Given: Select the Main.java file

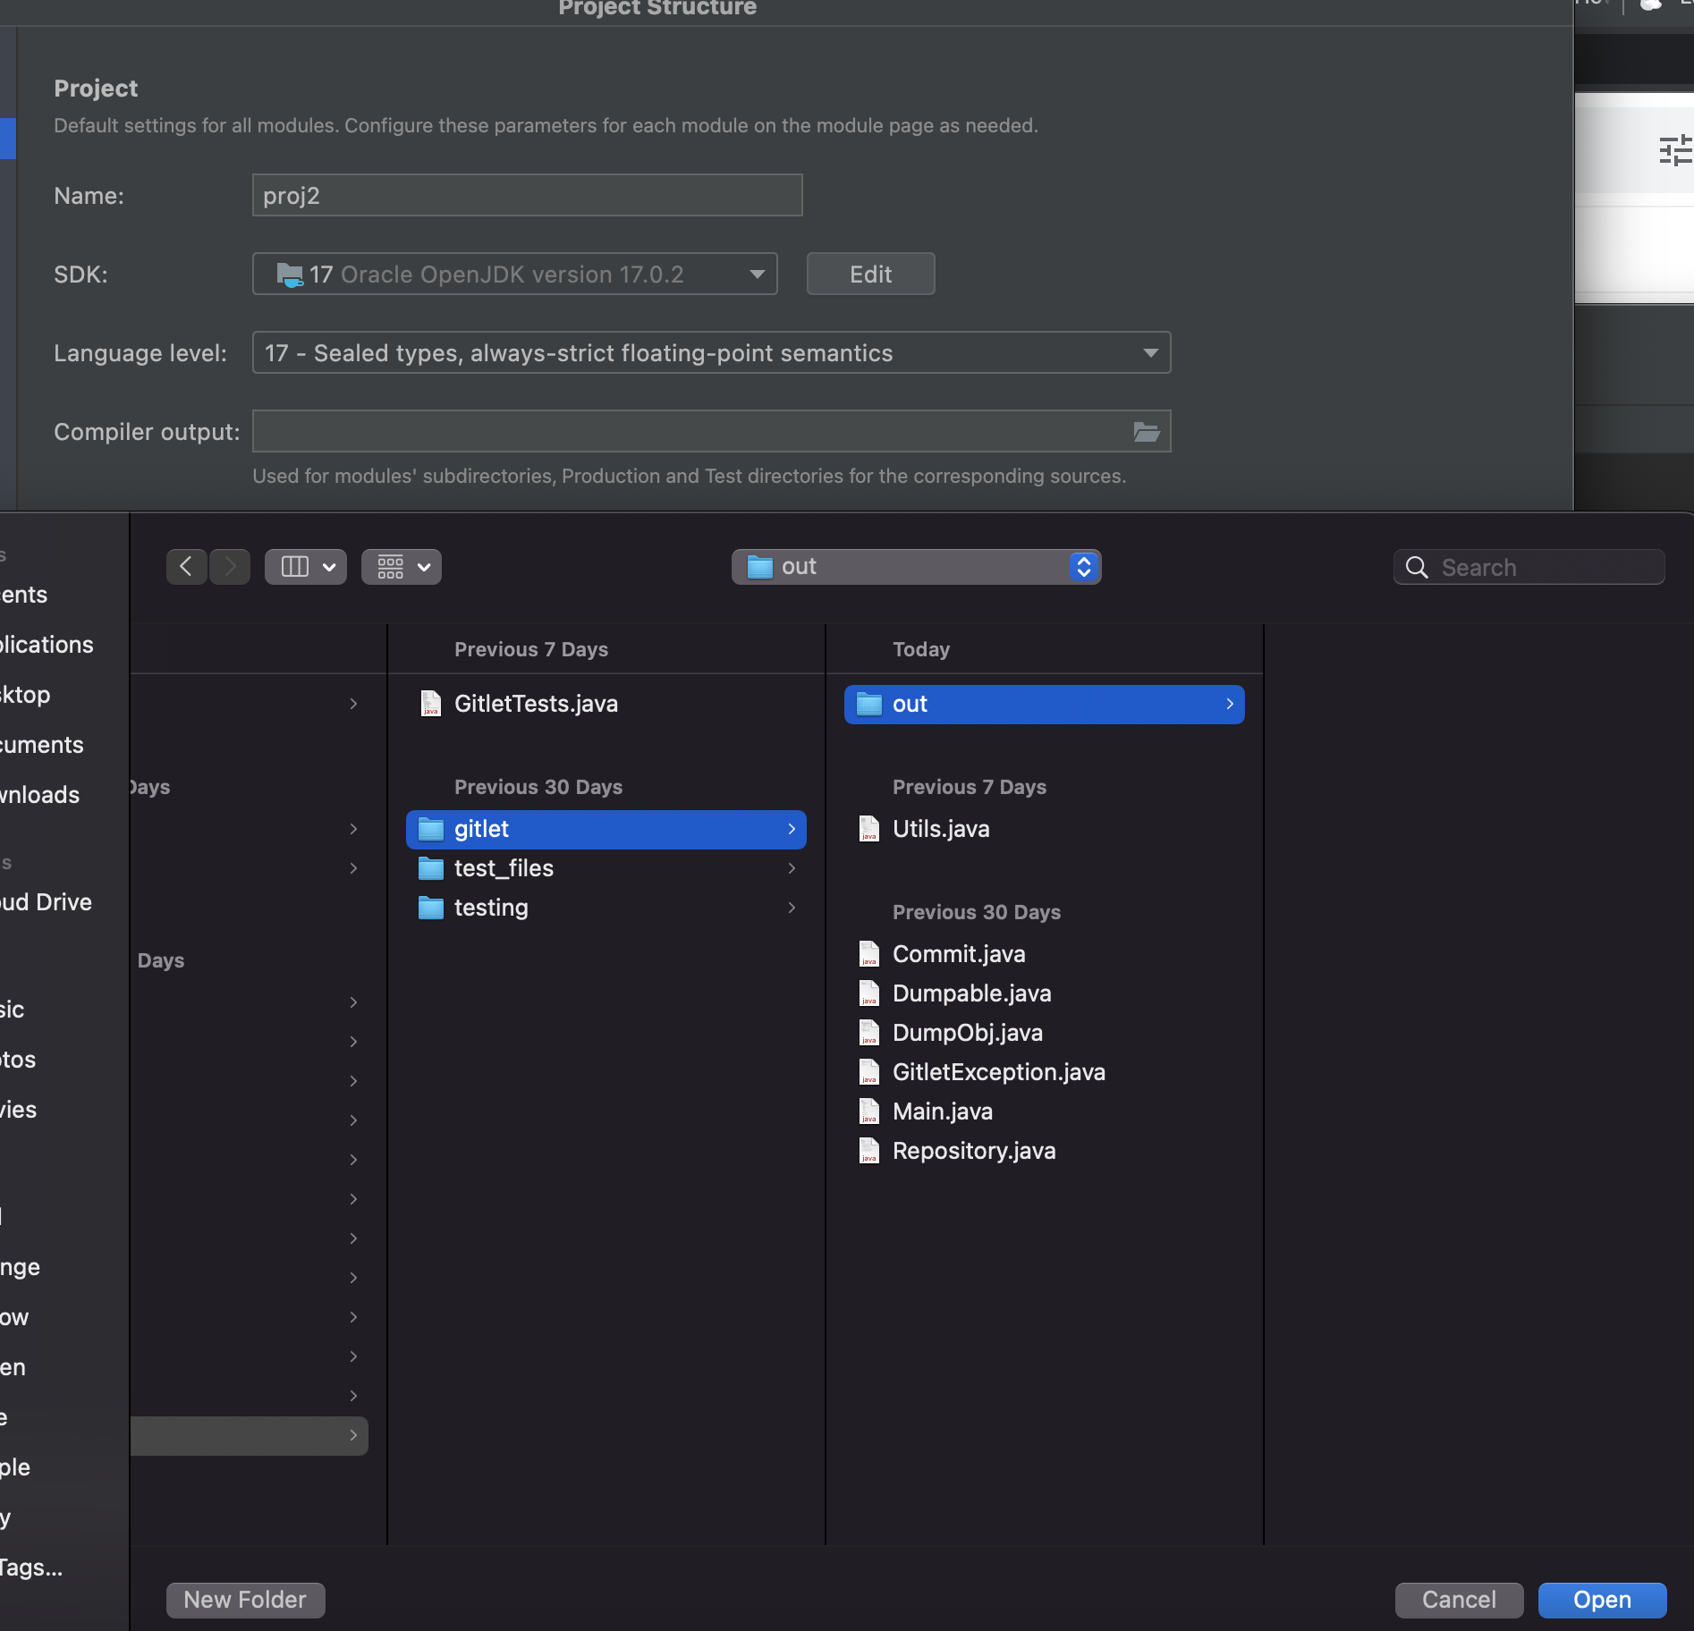Looking at the screenshot, I should [x=942, y=1111].
